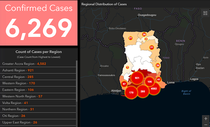
Task: Click the Lagos city label
Action: [194, 79]
